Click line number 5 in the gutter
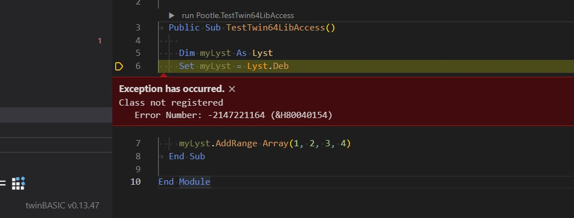 138,53
